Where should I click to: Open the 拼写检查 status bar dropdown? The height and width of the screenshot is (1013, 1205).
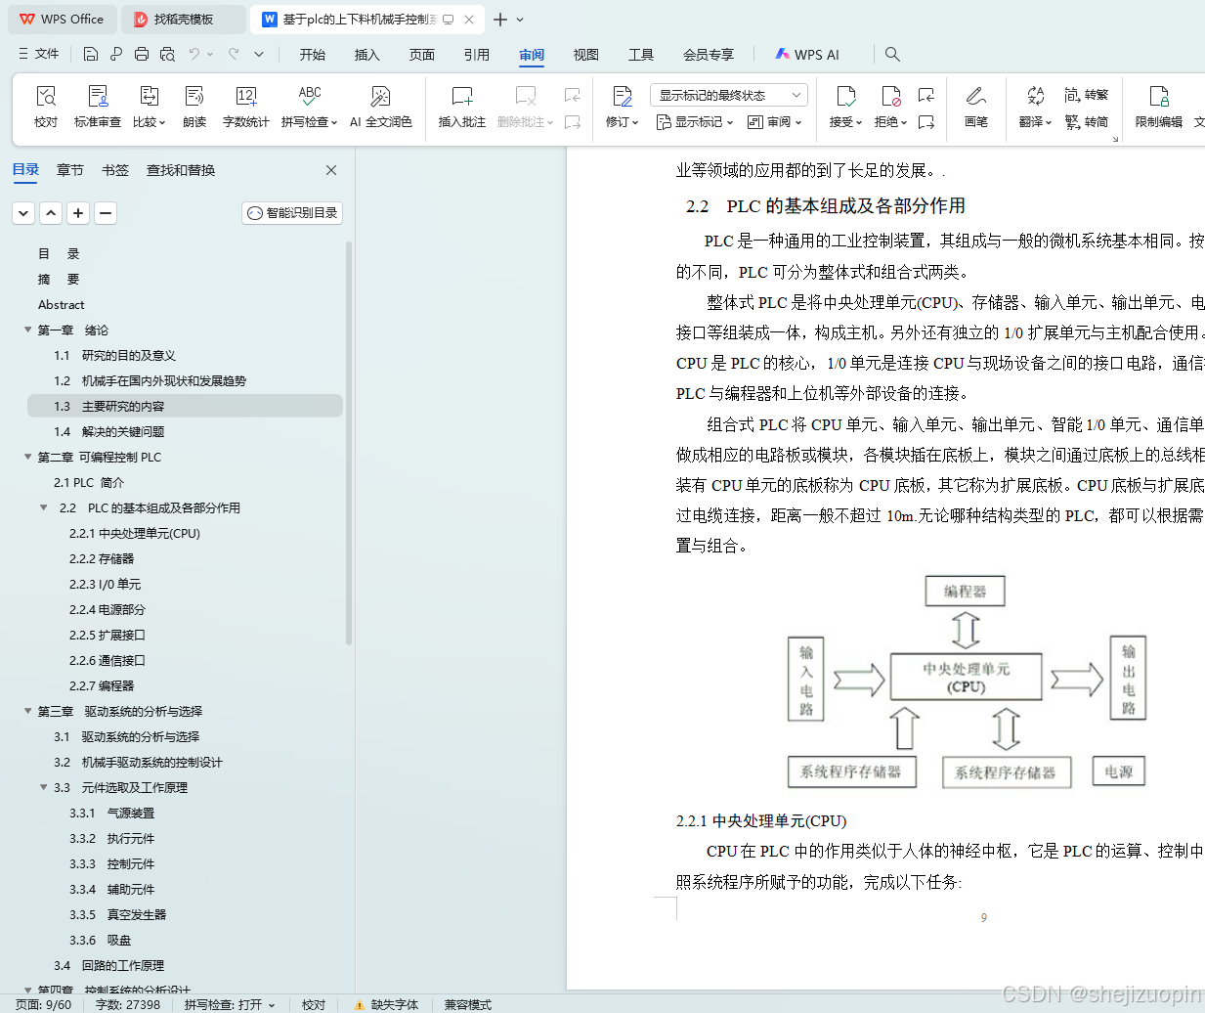[x=272, y=1004]
